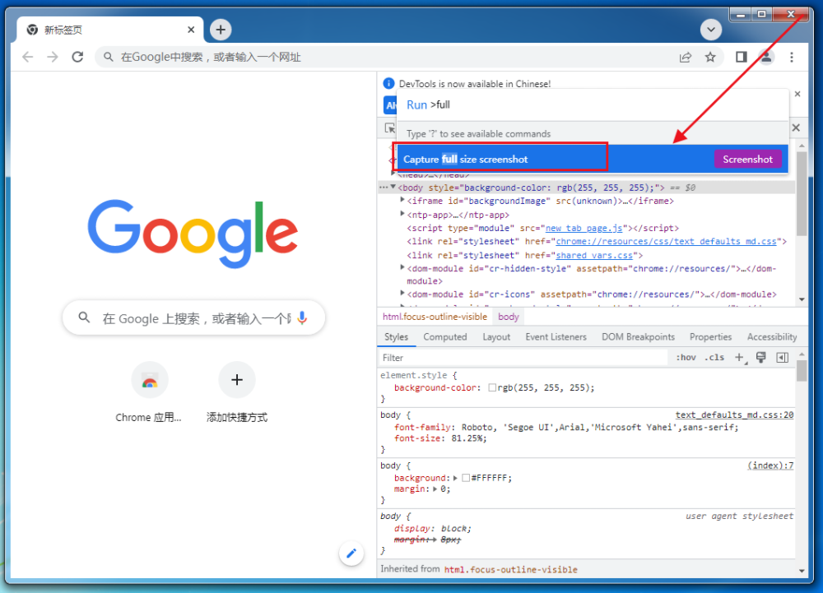Switch to the Computed tab
823x593 pixels.
pos(445,337)
